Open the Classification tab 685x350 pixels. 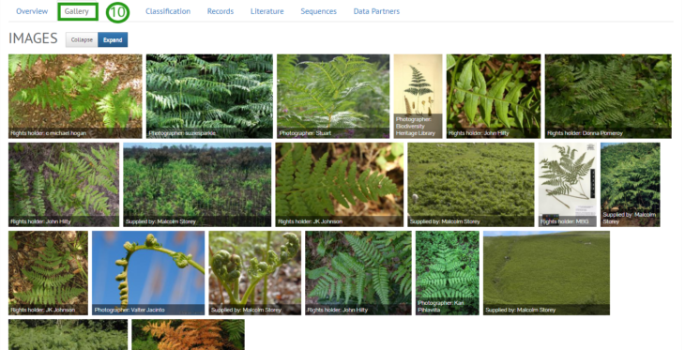click(x=168, y=11)
